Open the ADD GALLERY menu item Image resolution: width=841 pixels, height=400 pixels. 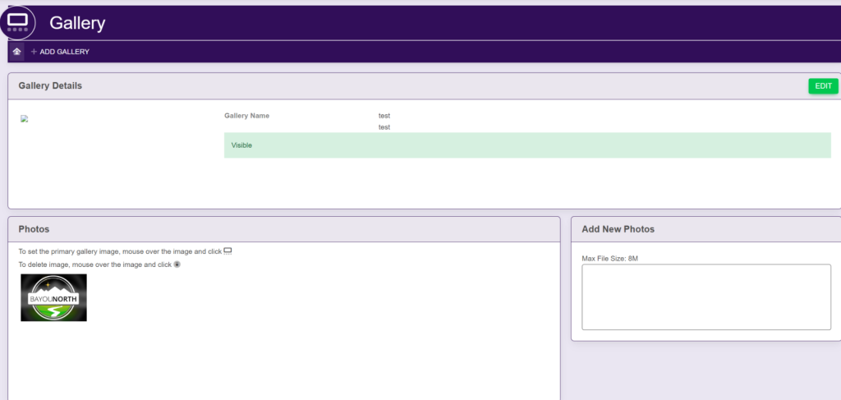64,52
